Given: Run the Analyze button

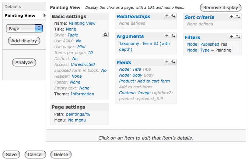Looking at the screenshot, I should coord(24,63).
